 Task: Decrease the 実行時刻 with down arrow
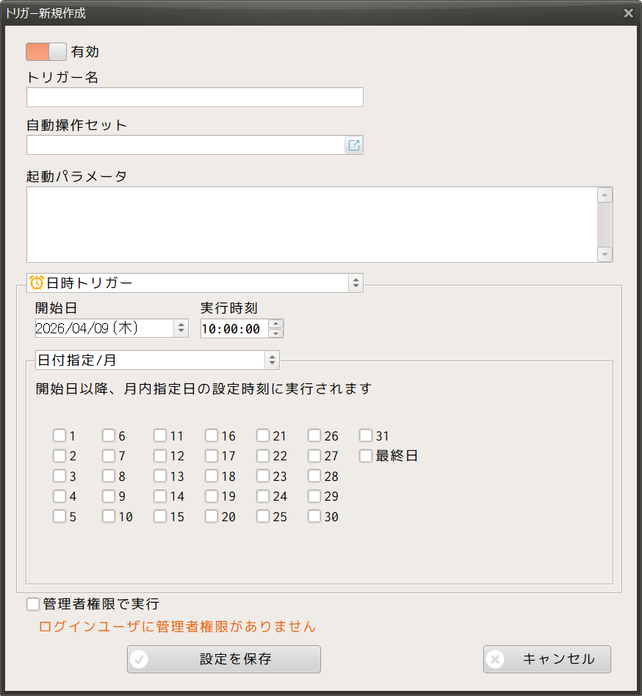[x=275, y=333]
